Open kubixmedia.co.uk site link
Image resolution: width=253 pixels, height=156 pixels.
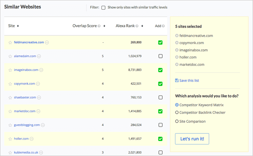tap(26, 152)
